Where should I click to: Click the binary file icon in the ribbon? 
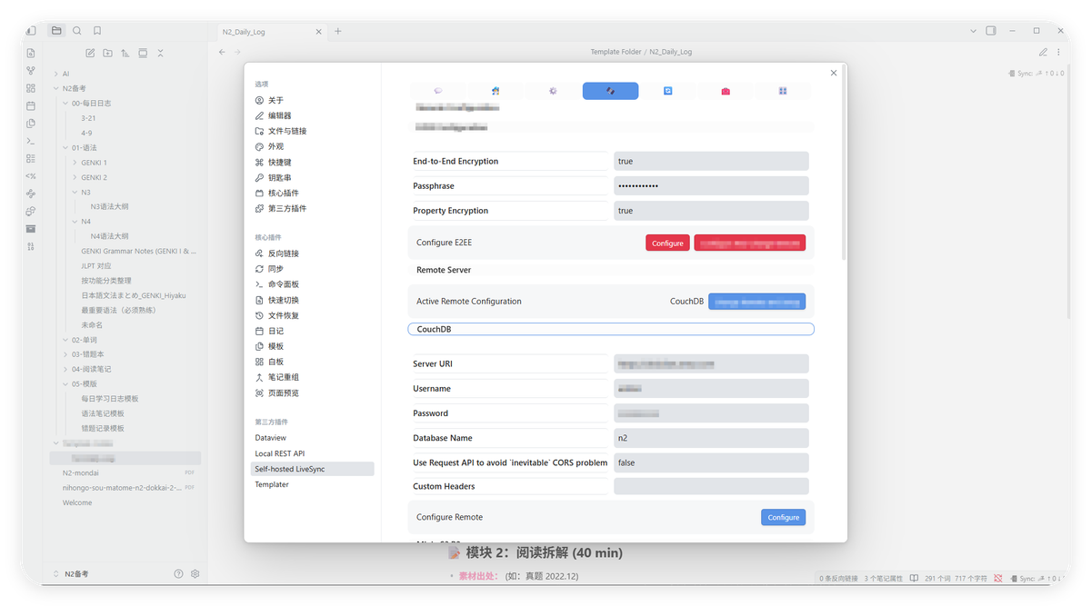pyautogui.click(x=31, y=246)
